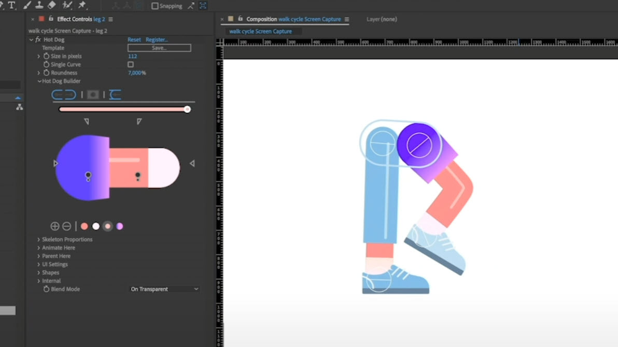Click the Register... link
This screenshot has height=347, width=618.
click(157, 39)
